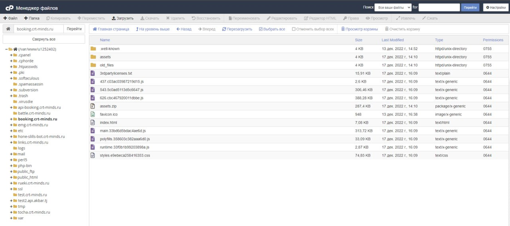Click Отменить выбор всех checkbox
This screenshot has height=226, width=510.
click(294, 29)
